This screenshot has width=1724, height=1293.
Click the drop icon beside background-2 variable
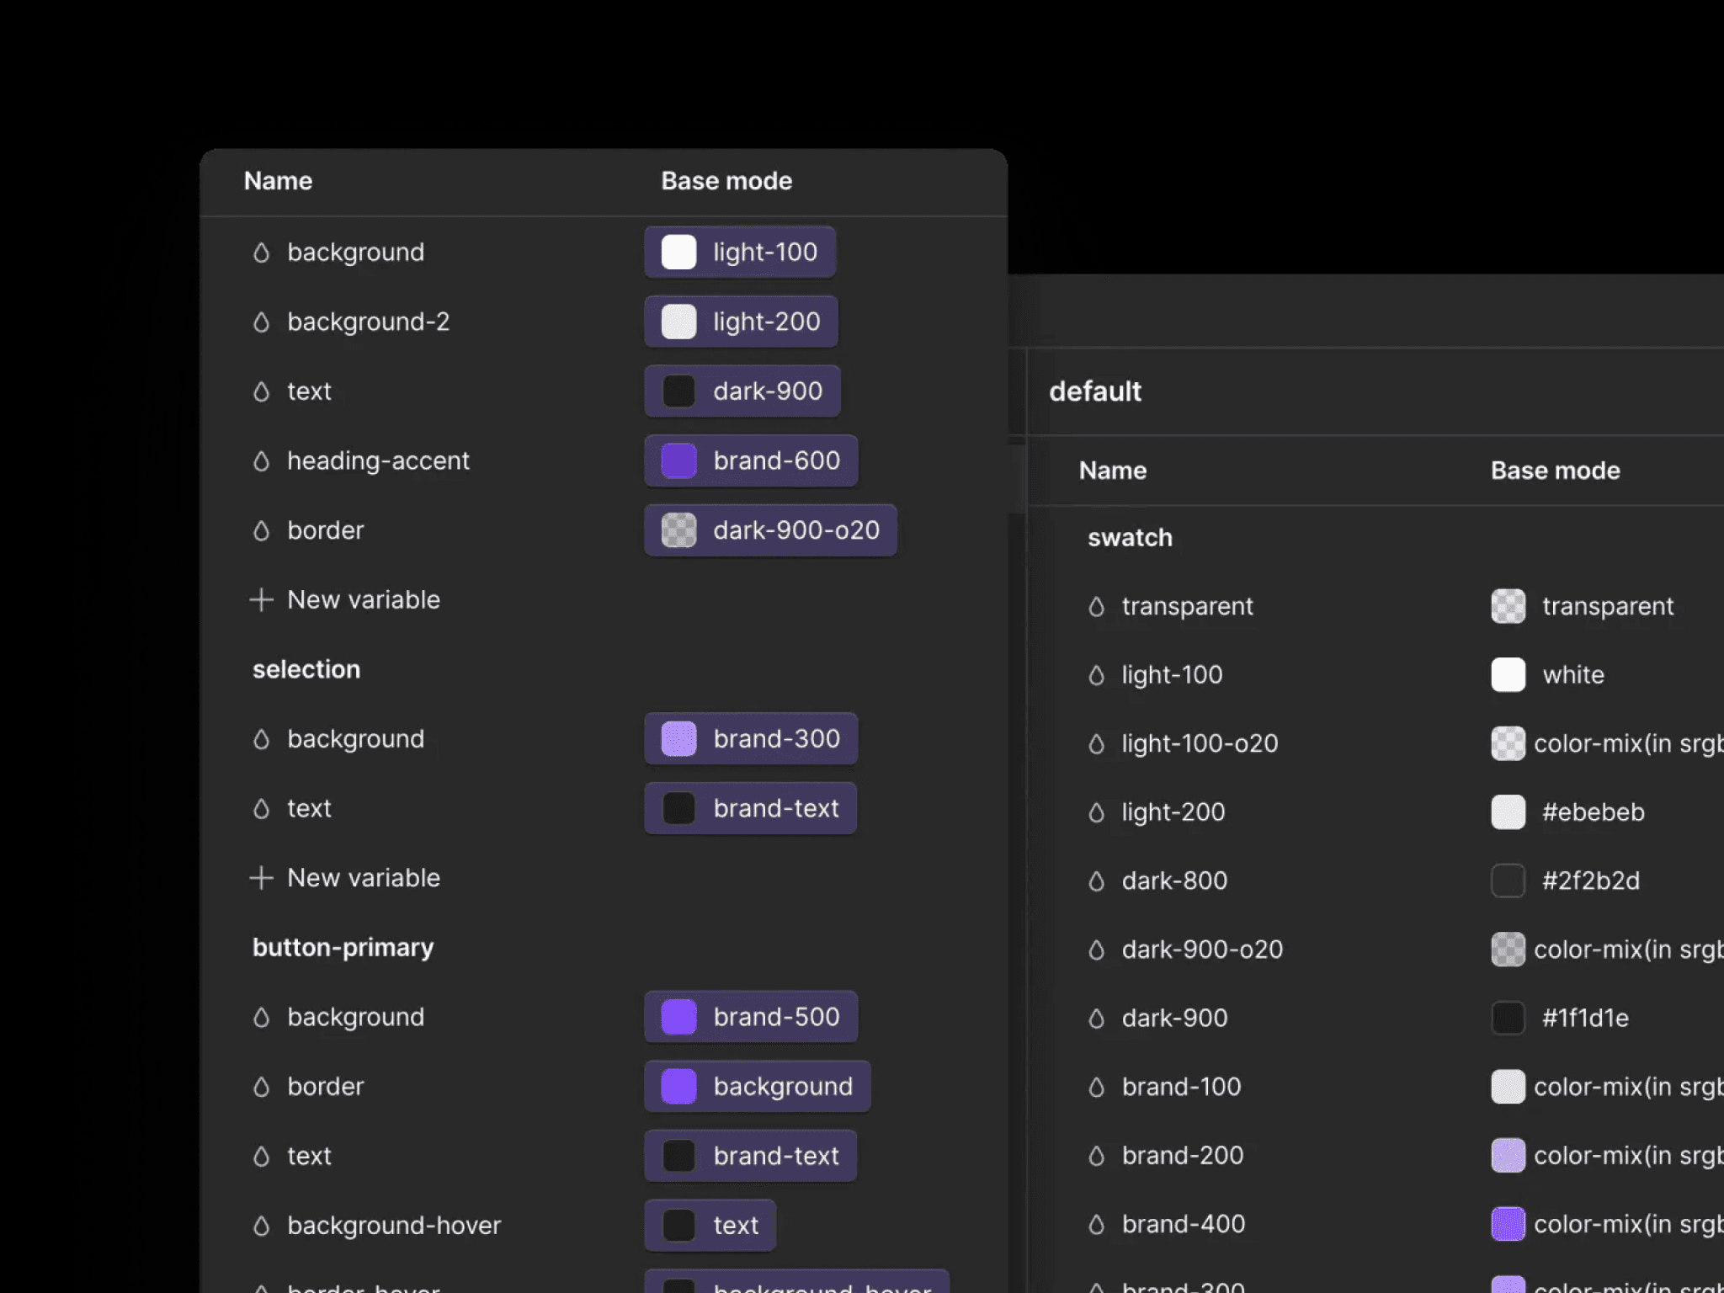[x=261, y=322]
